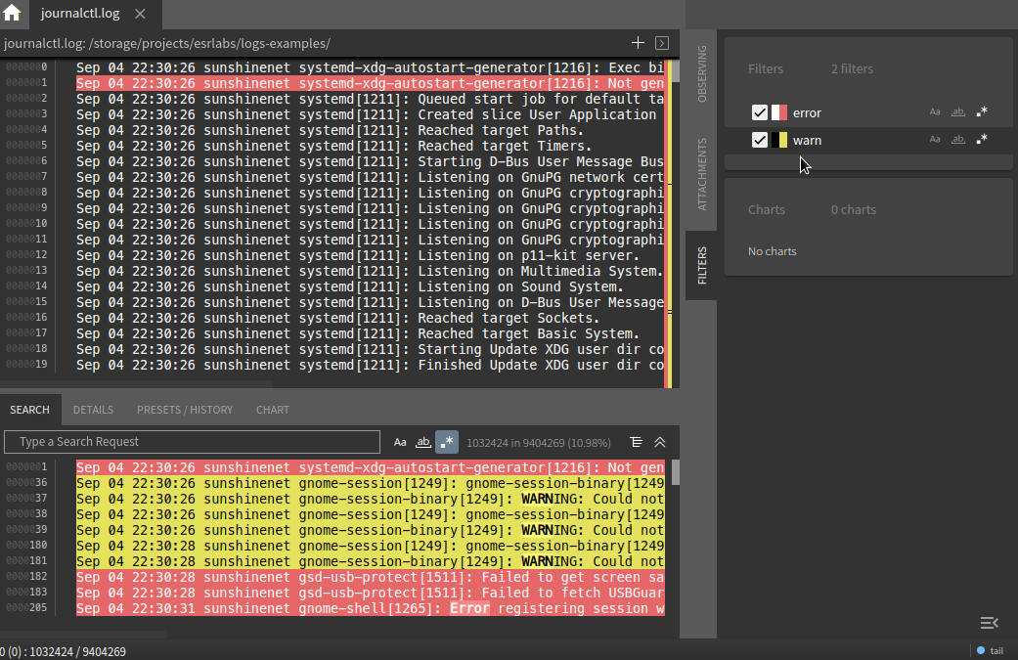Uncheck the error filter checkbox
This screenshot has height=660, width=1018.
pyautogui.click(x=760, y=112)
